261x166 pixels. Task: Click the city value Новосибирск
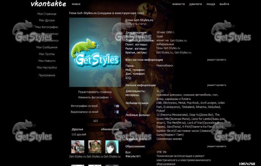pyautogui.click(x=165, y=66)
